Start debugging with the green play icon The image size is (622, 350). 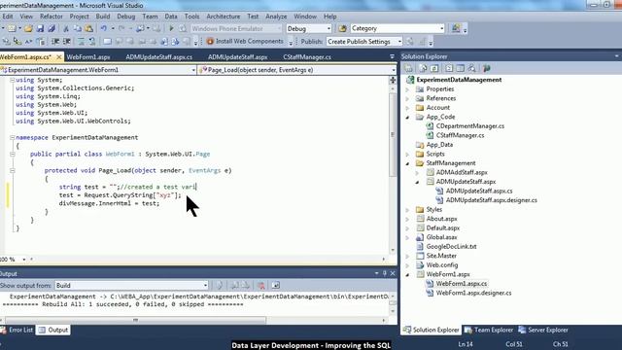[x=171, y=28]
